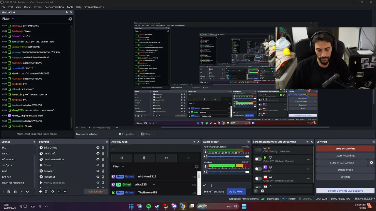
Task: Open the Scene Collection menu
Action: tap(54, 7)
